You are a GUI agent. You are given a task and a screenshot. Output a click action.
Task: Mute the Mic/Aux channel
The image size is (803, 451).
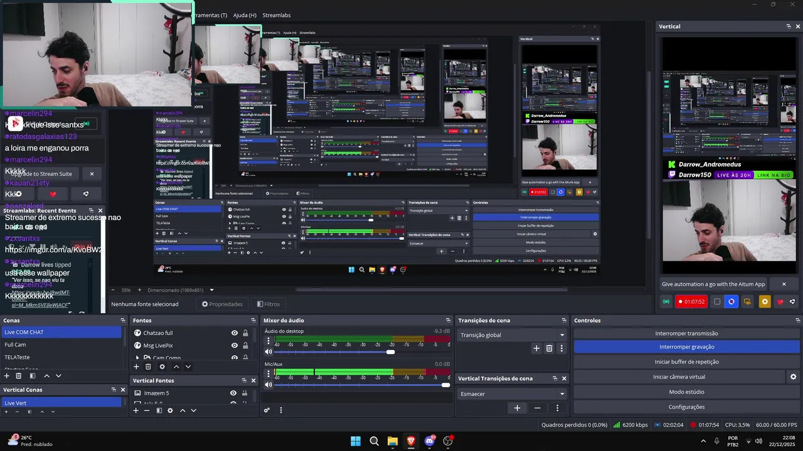click(269, 385)
